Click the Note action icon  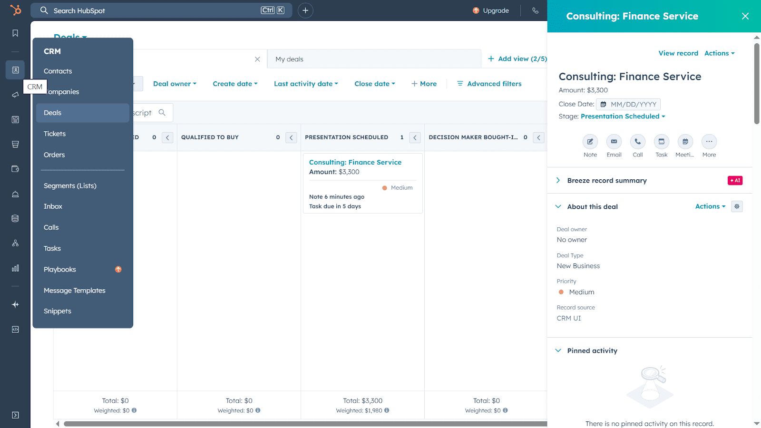pos(590,142)
